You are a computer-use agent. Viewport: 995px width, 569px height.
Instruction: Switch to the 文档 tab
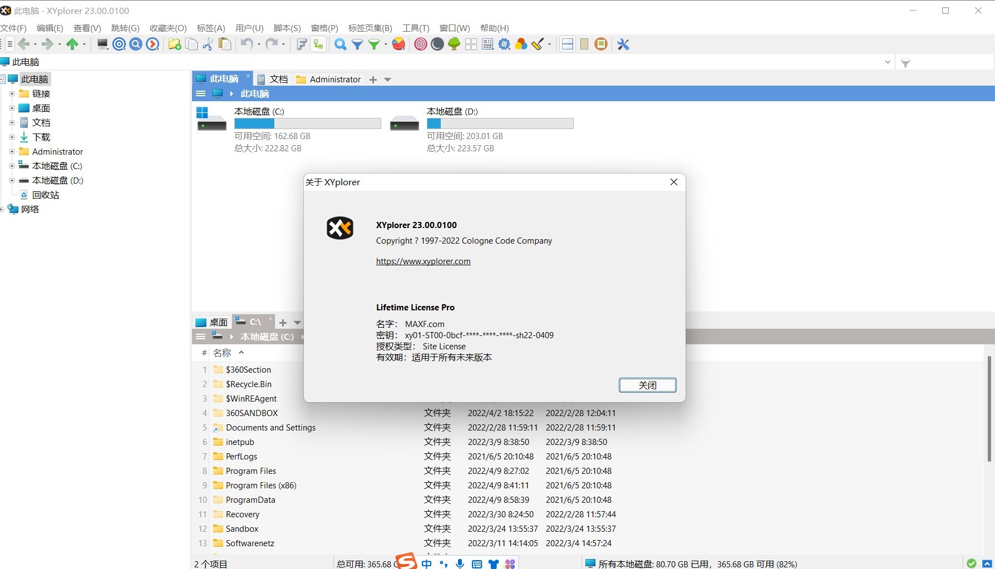click(273, 79)
